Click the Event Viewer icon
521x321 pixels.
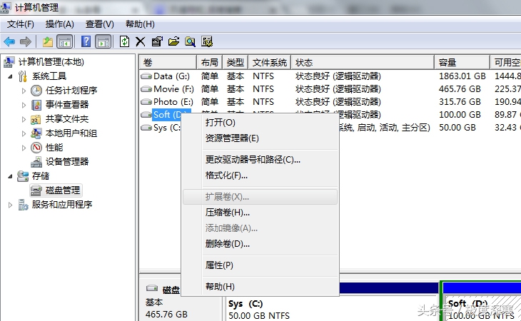coord(36,105)
